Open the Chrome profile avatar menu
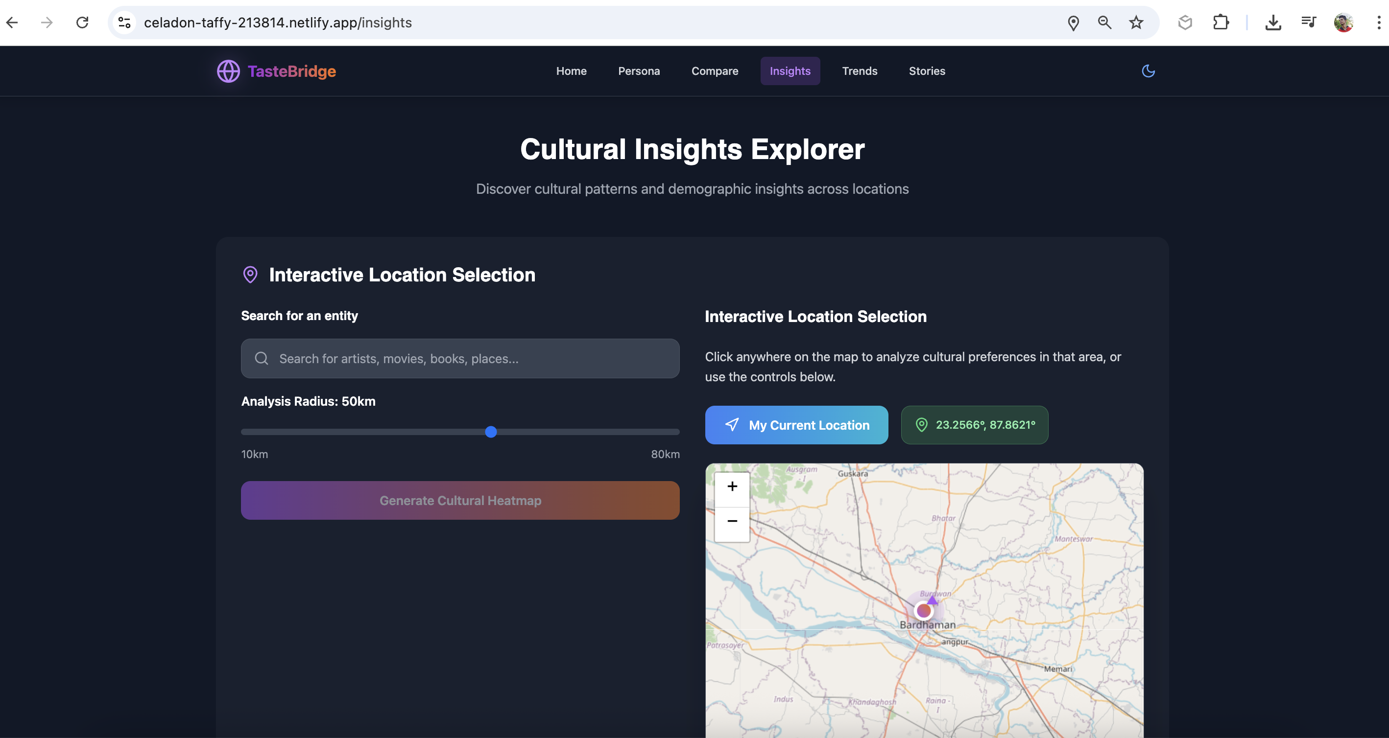The image size is (1389, 738). 1343,23
